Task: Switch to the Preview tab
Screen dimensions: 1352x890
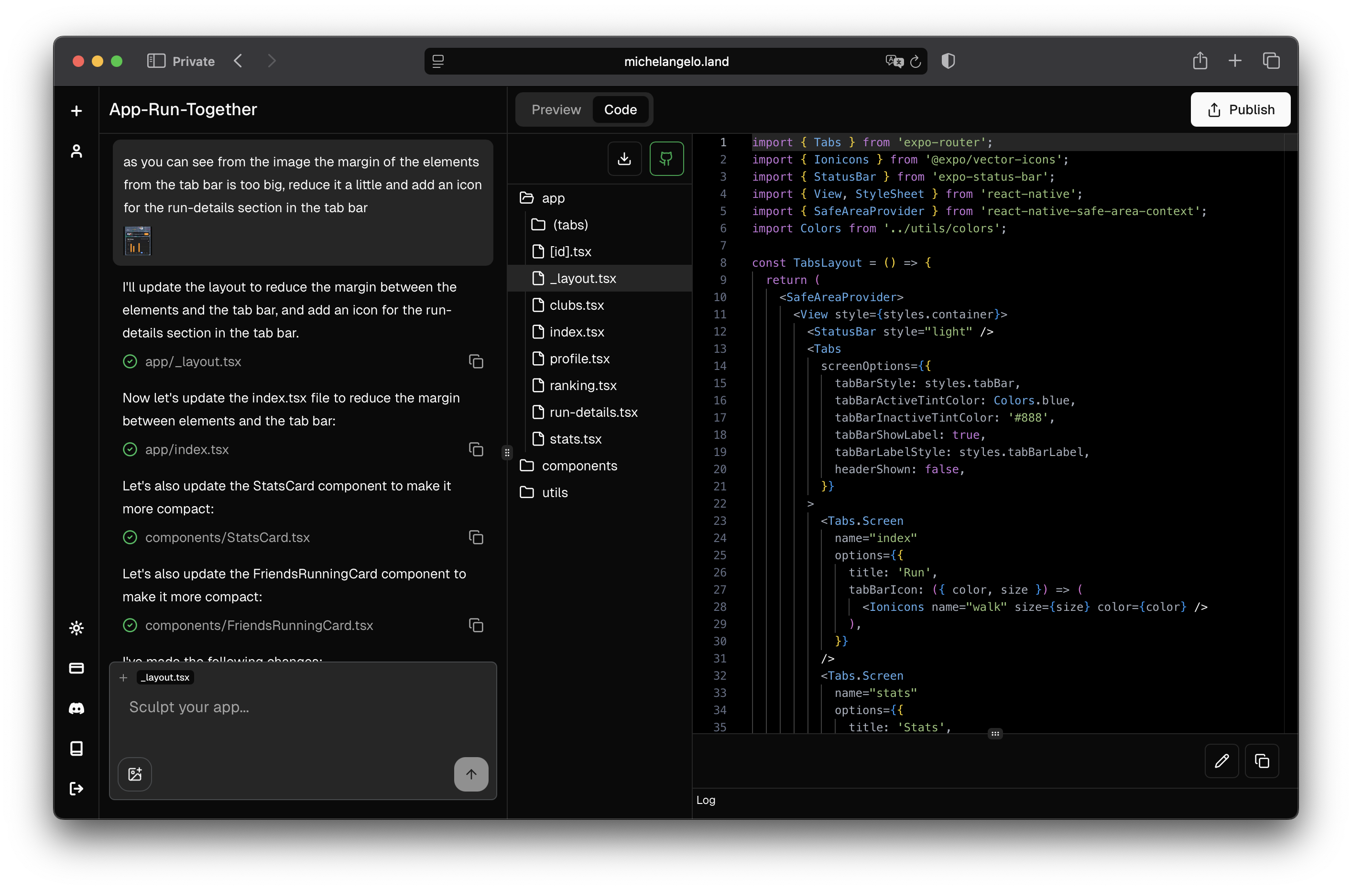Action: click(x=556, y=109)
